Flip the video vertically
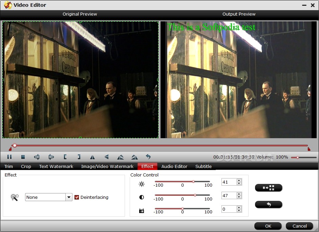The image size is (319, 232). [106, 157]
